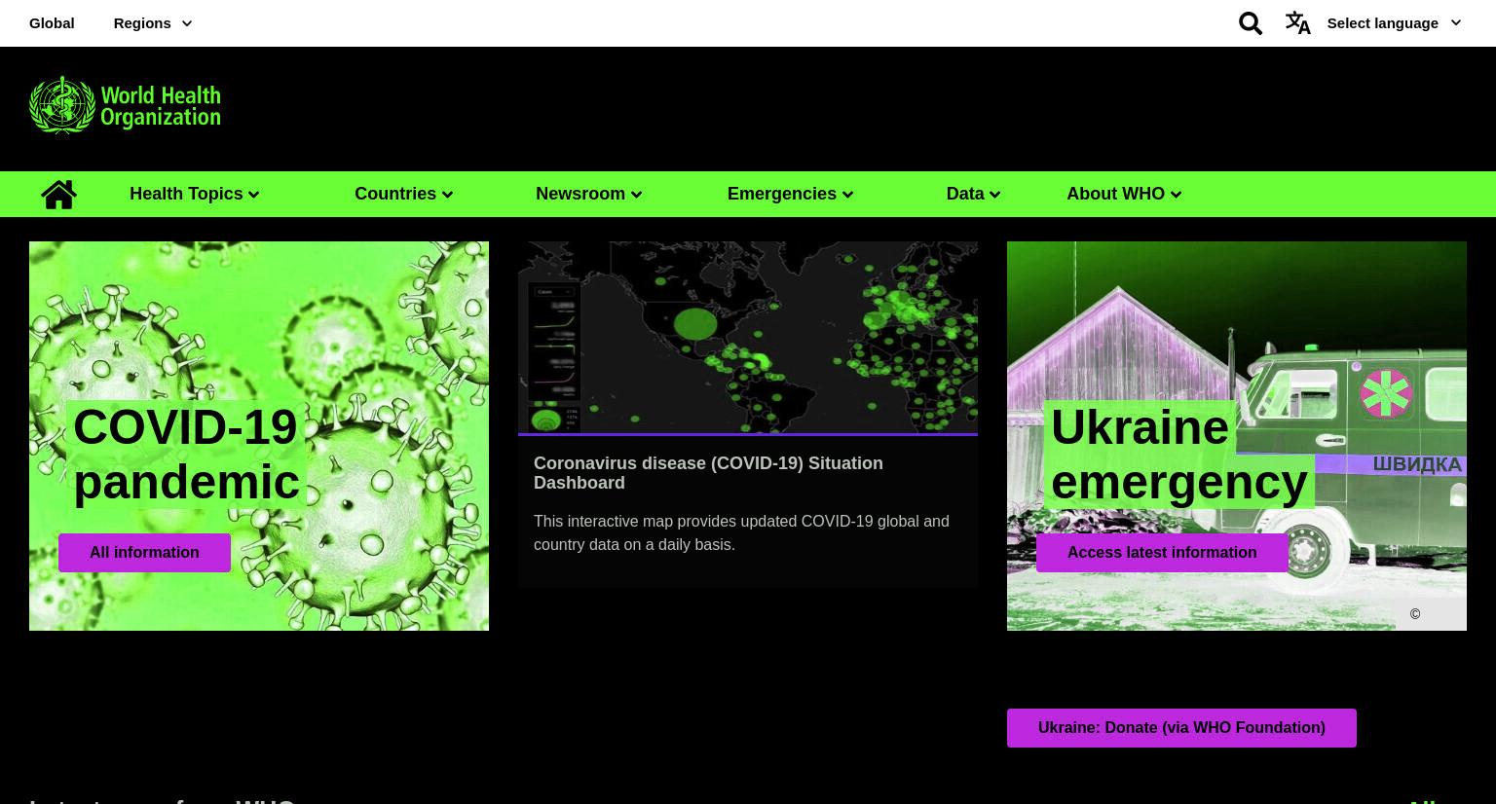Open Coronavirus disease Situation Dashboard link
Image resolution: width=1496 pixels, height=804 pixels.
708,473
